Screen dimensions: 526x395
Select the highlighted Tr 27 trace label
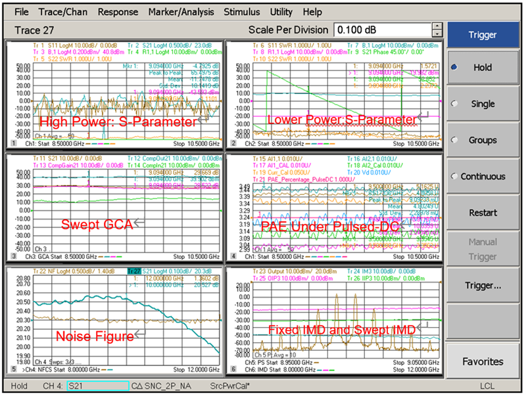135,270
